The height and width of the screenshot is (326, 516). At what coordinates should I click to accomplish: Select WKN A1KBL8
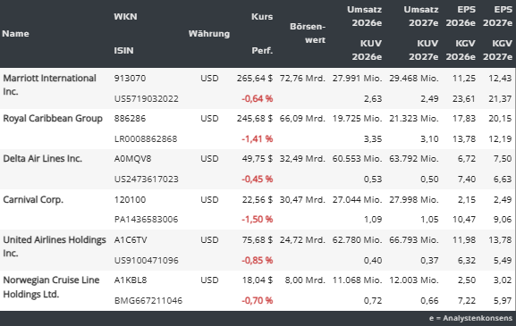tap(131, 280)
